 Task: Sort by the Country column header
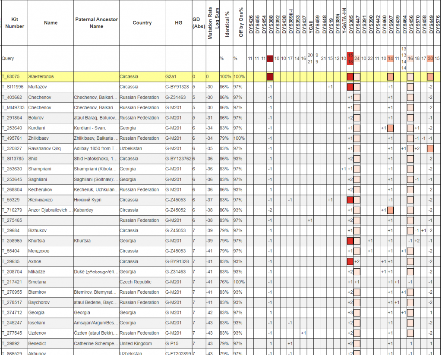(142, 23)
